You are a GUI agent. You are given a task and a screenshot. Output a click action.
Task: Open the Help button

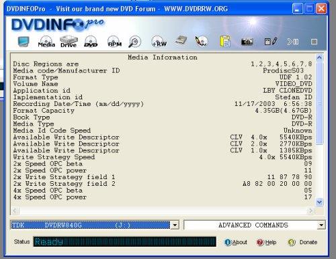pos(266,242)
